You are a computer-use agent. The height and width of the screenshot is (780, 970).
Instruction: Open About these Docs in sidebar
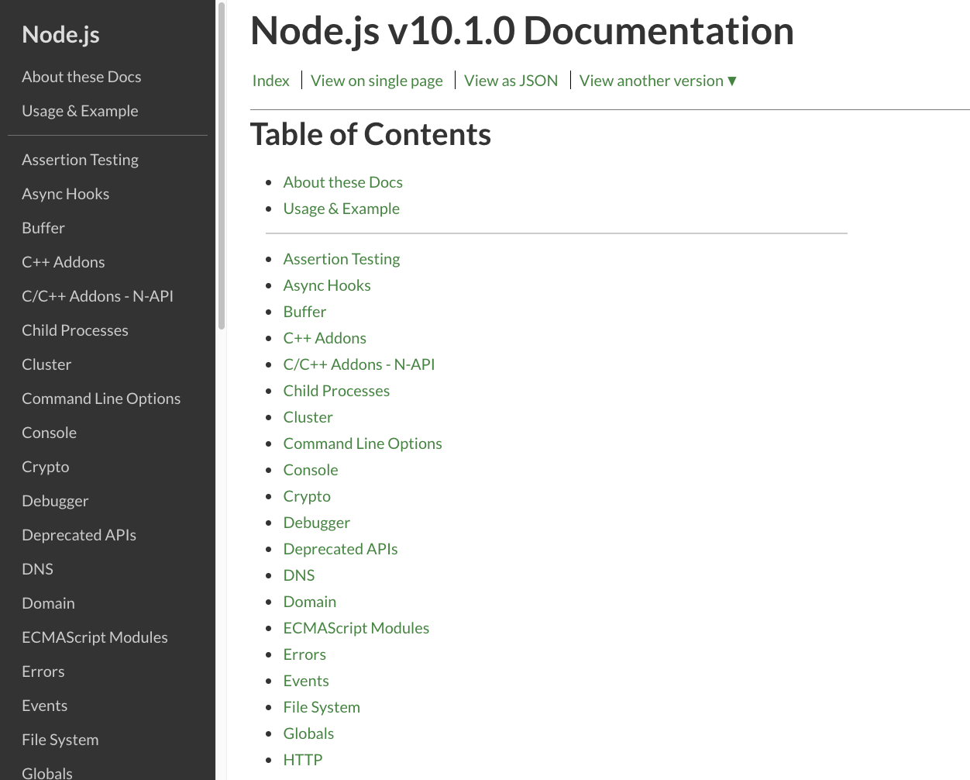[81, 77]
